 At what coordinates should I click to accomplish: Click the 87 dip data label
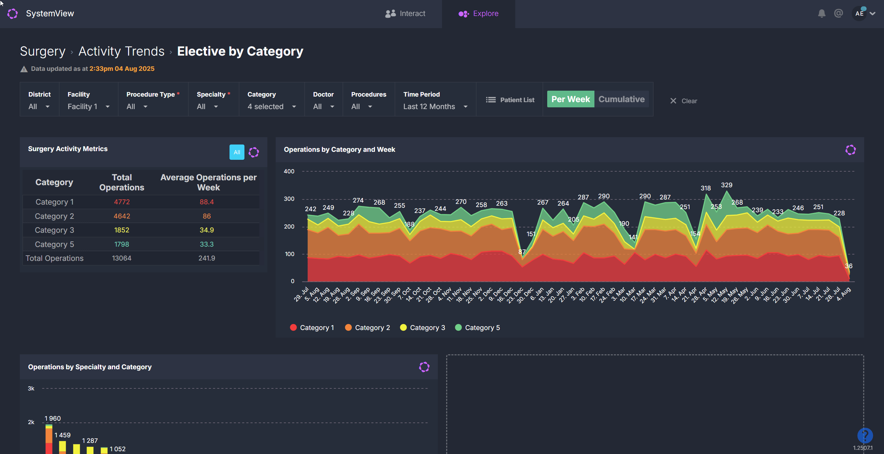(522, 252)
